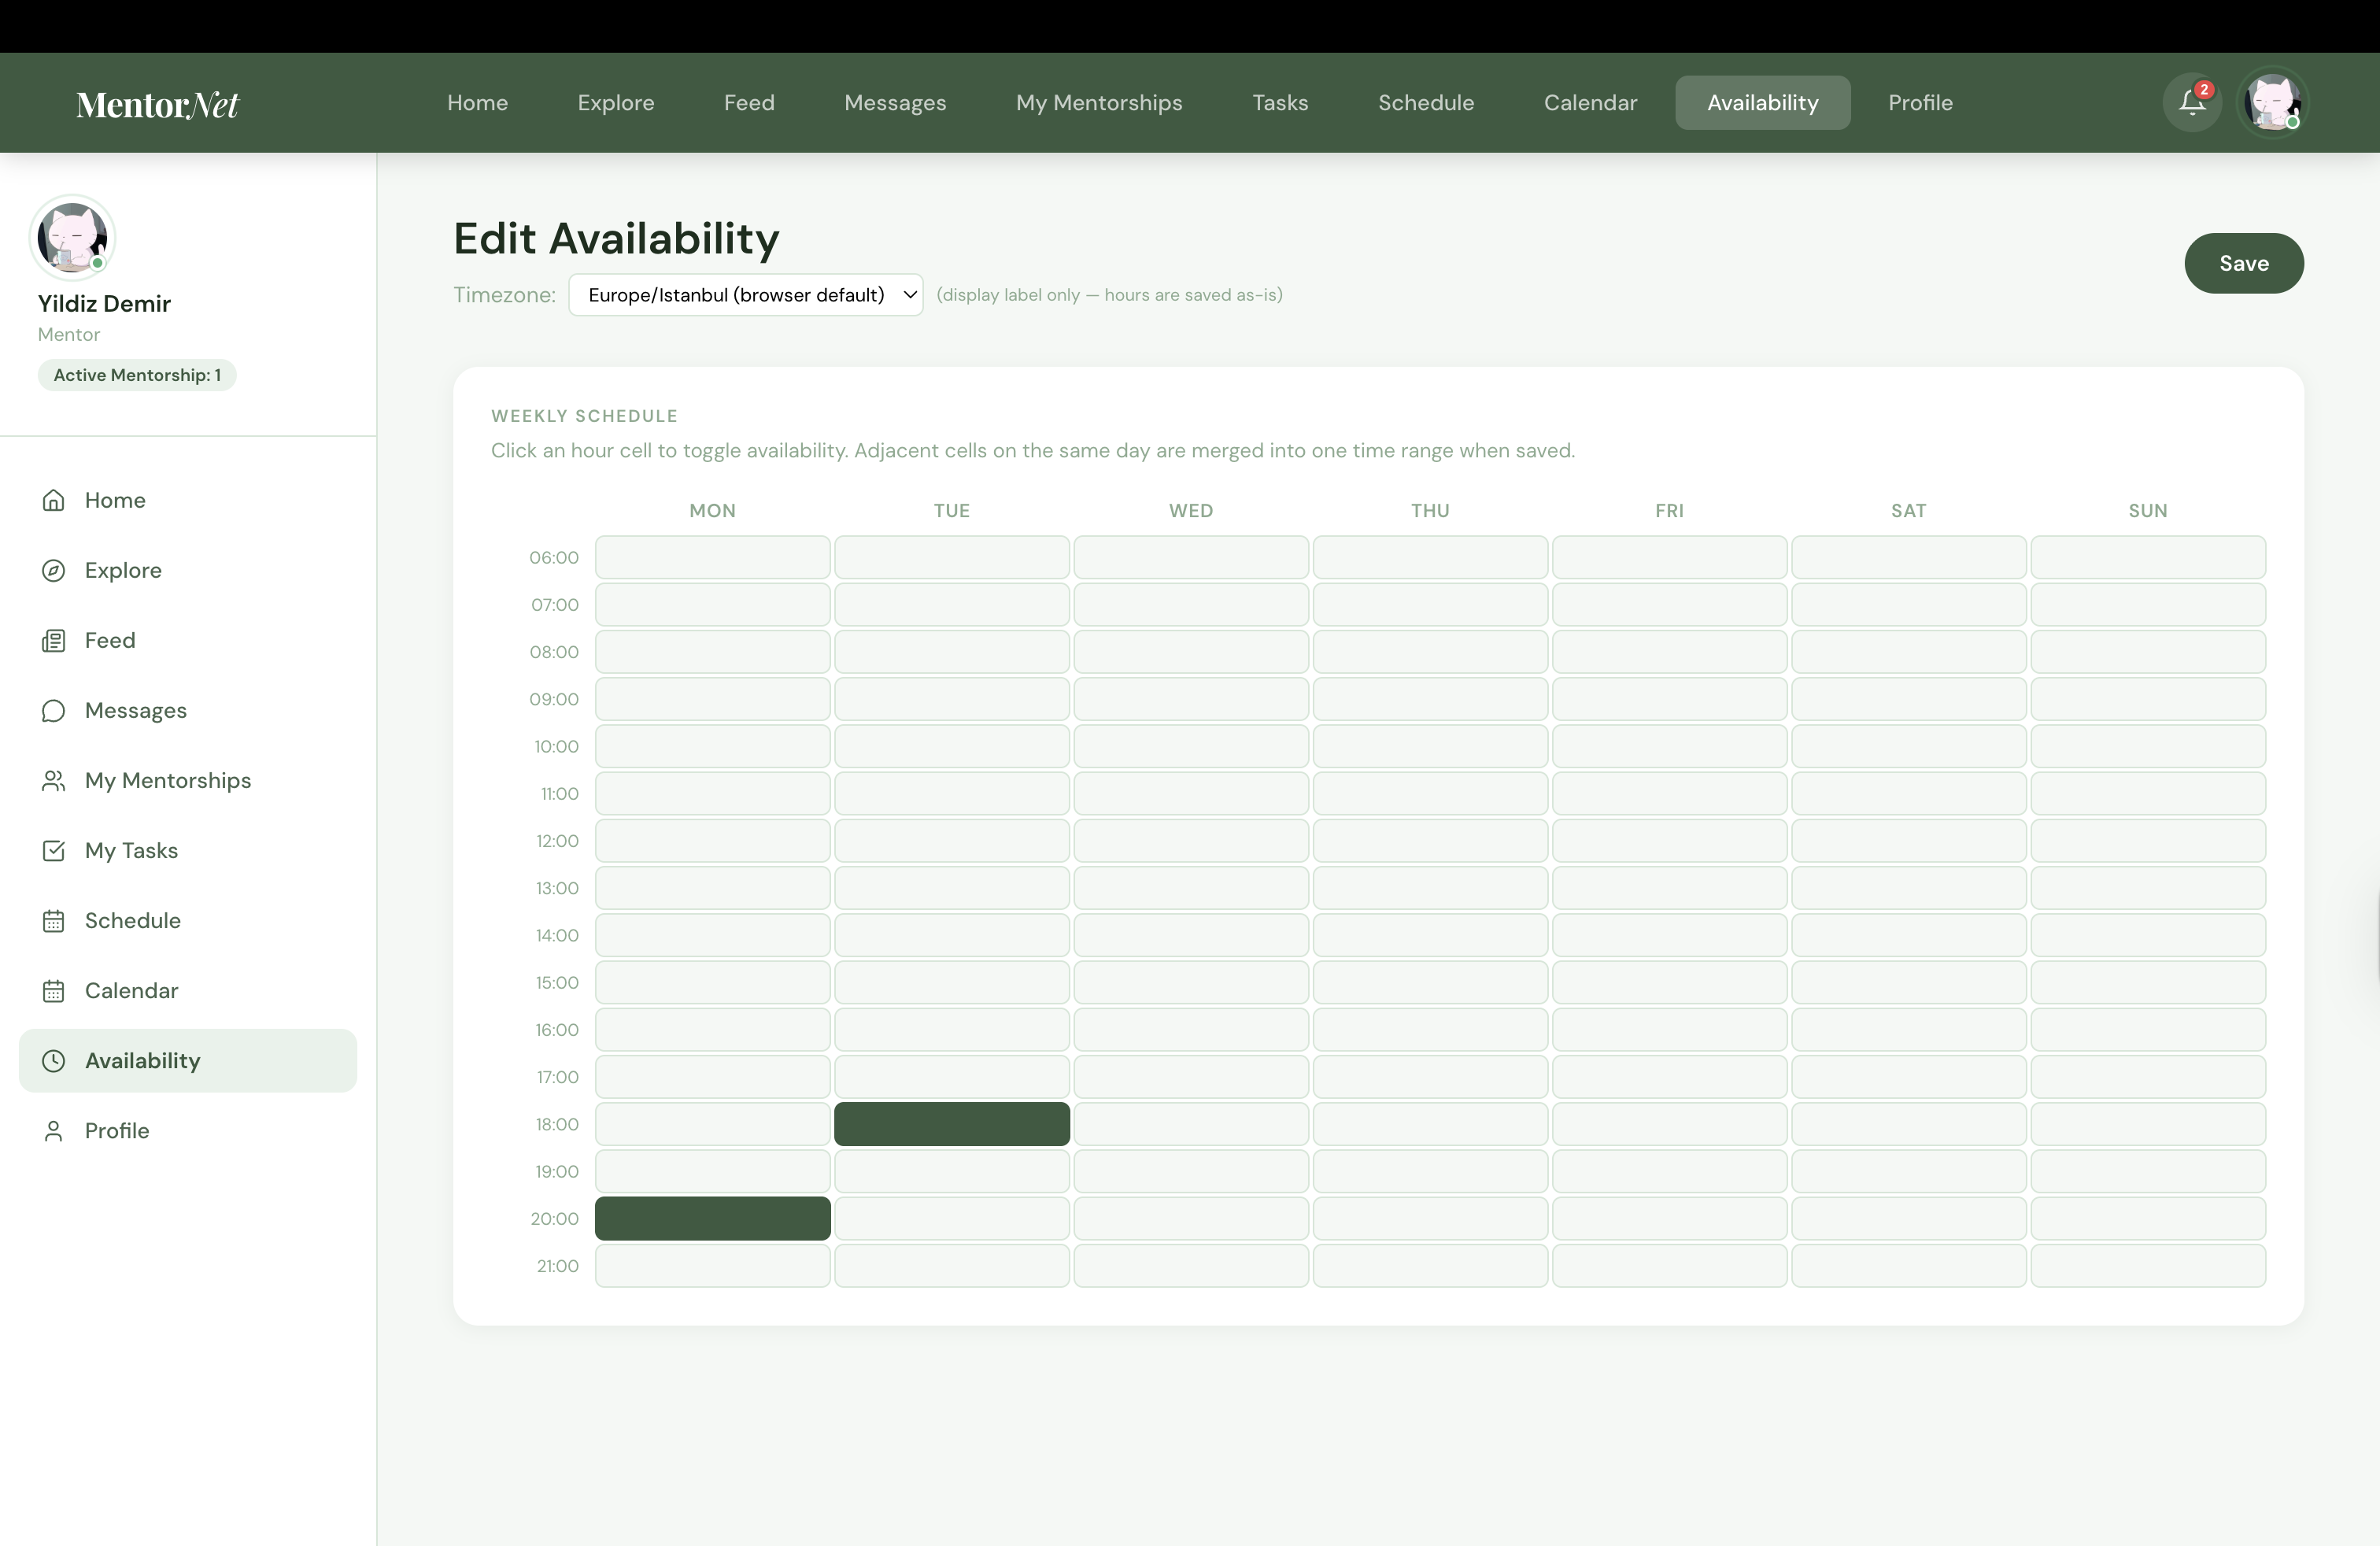Viewport: 2380px width, 1546px height.
Task: Toggle the Saturday 14:00 availability cell
Action: 1908,935
